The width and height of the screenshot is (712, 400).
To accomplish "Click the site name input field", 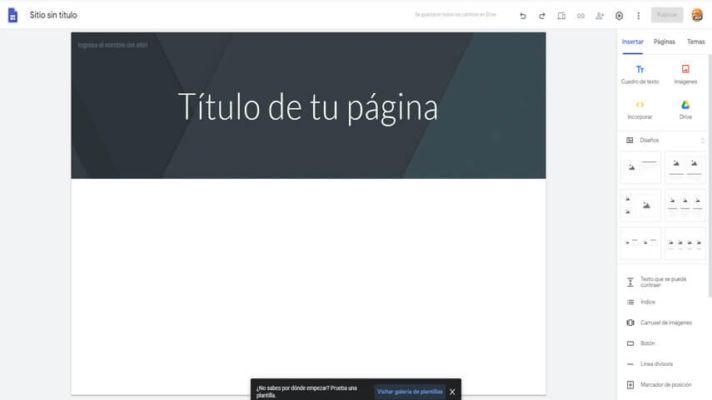I will click(112, 45).
